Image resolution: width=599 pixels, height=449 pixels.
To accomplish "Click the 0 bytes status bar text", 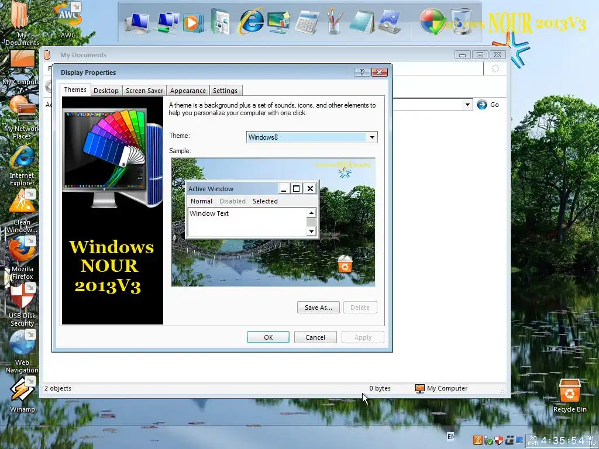I will point(380,388).
